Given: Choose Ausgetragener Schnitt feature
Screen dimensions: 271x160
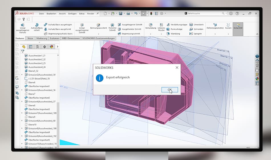Looking at the screenshot, I should click(130, 25).
